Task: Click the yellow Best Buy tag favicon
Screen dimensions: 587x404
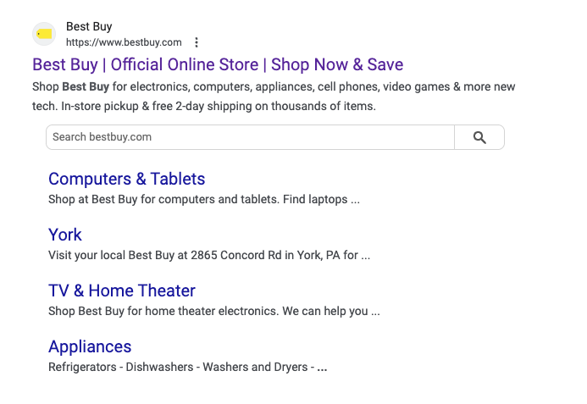Action: (44, 34)
